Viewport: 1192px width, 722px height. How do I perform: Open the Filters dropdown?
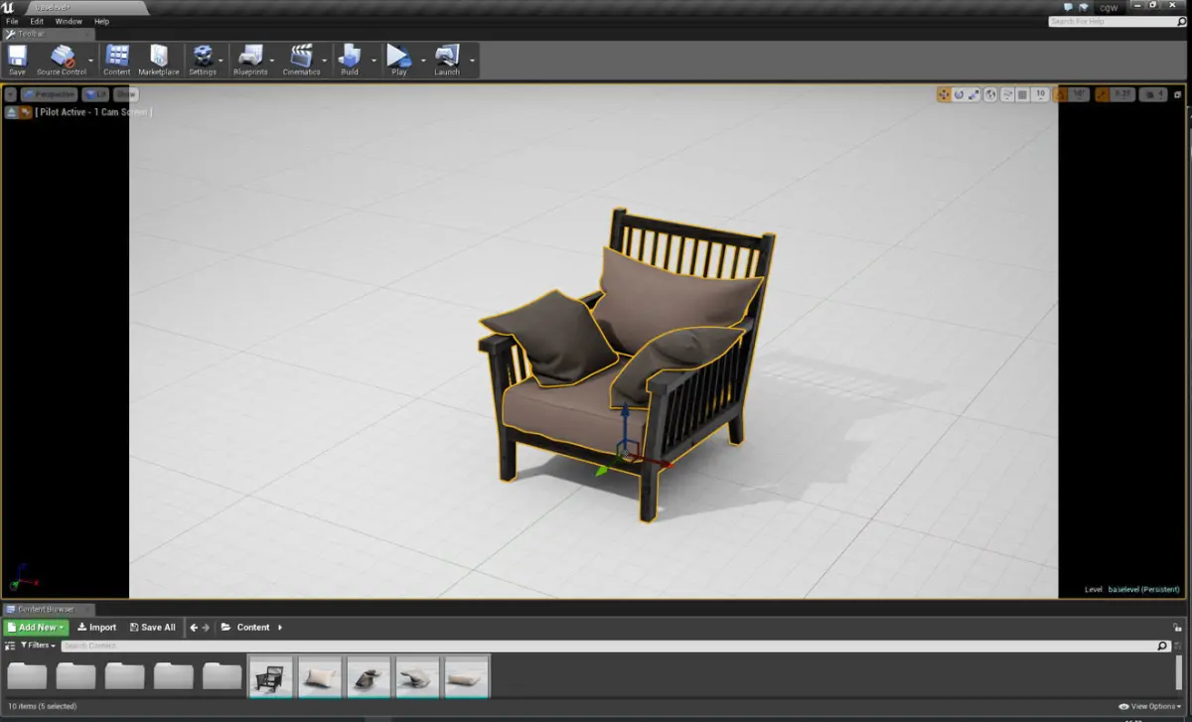click(x=38, y=646)
